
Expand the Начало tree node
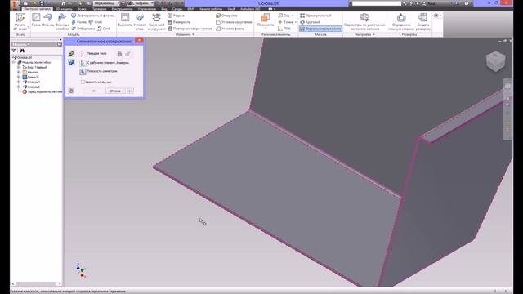[x=19, y=72]
